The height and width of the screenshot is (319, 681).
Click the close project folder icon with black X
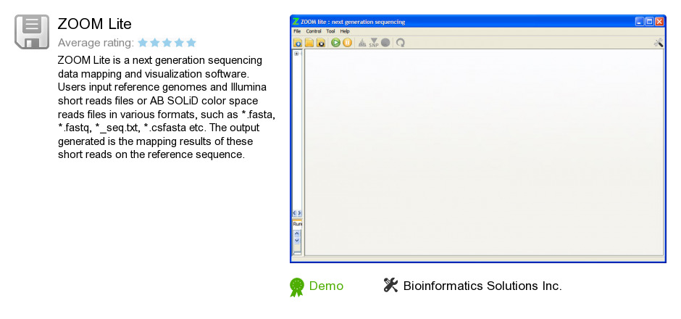tap(321, 43)
